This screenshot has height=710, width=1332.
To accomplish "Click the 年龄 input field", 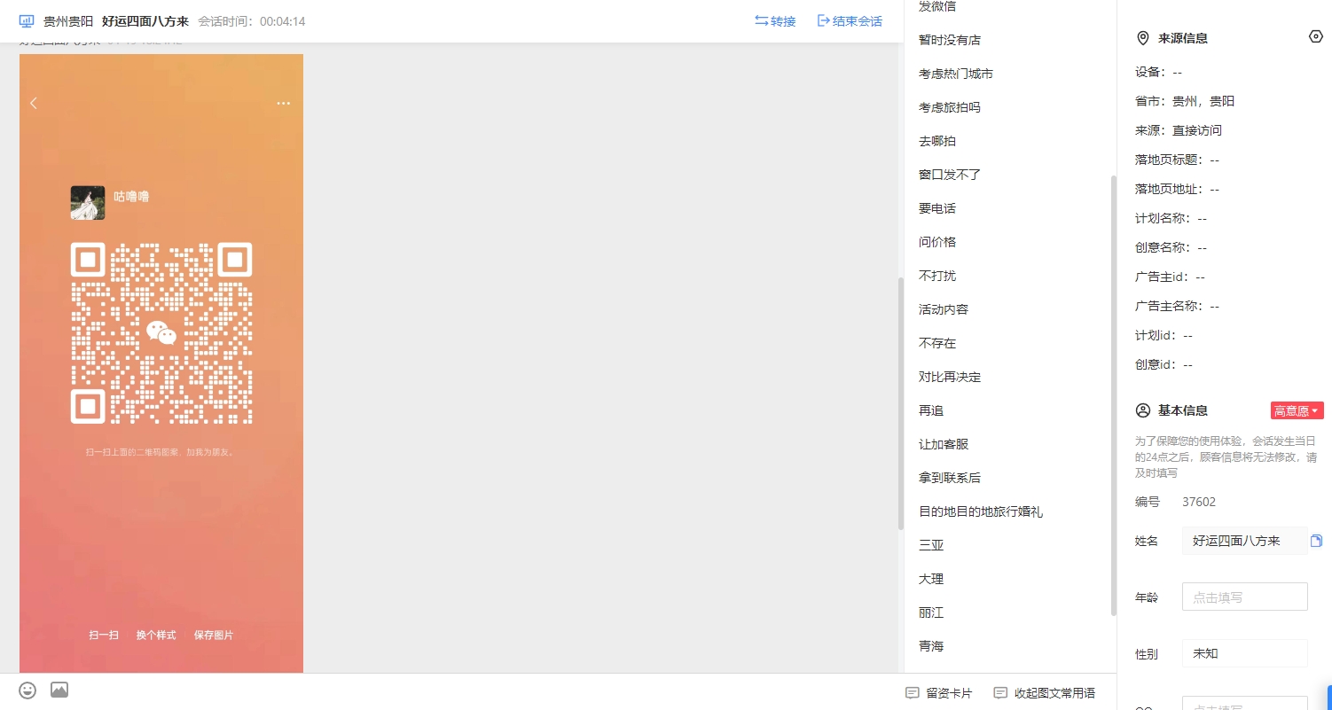I will point(1244,597).
